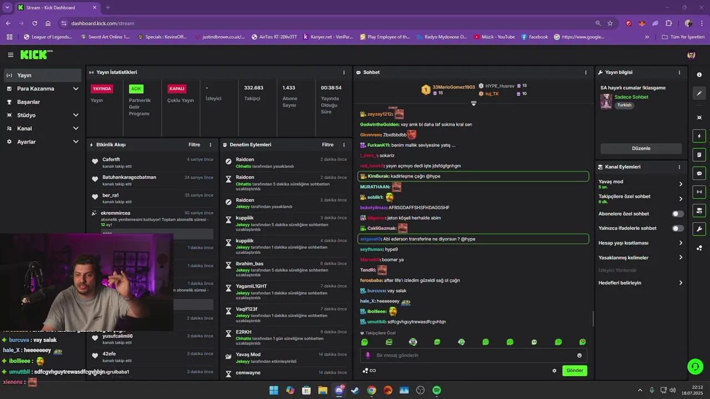Click the profile avatar at top right
Screen dimensions: 710x399
(691, 55)
